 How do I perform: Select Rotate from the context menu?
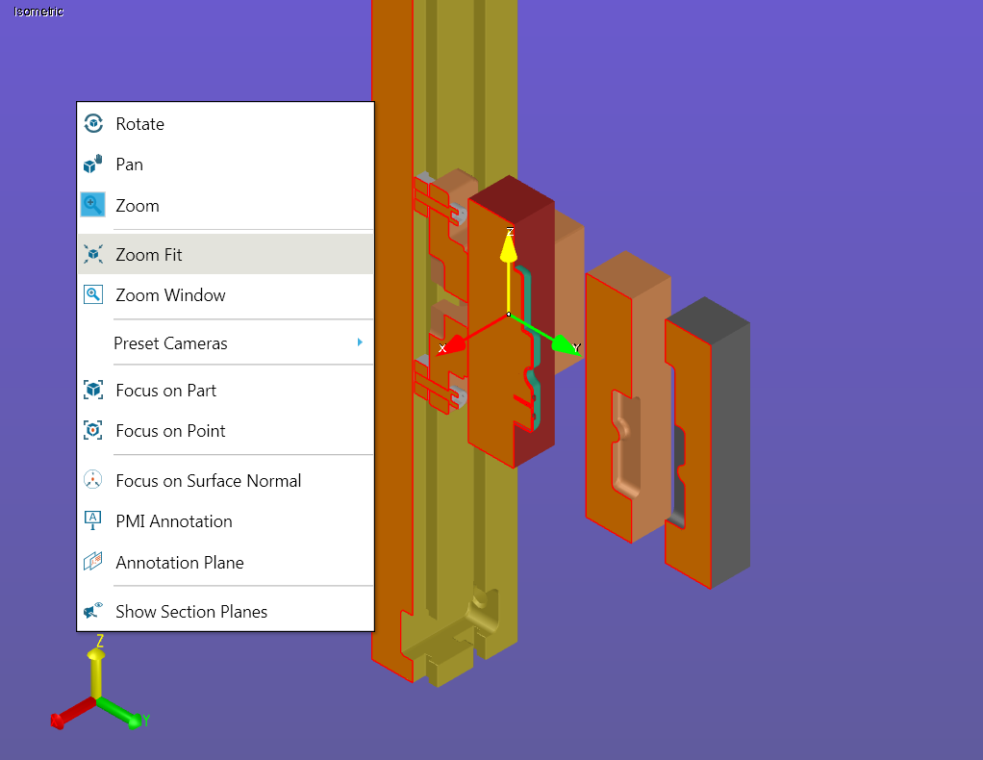140,123
